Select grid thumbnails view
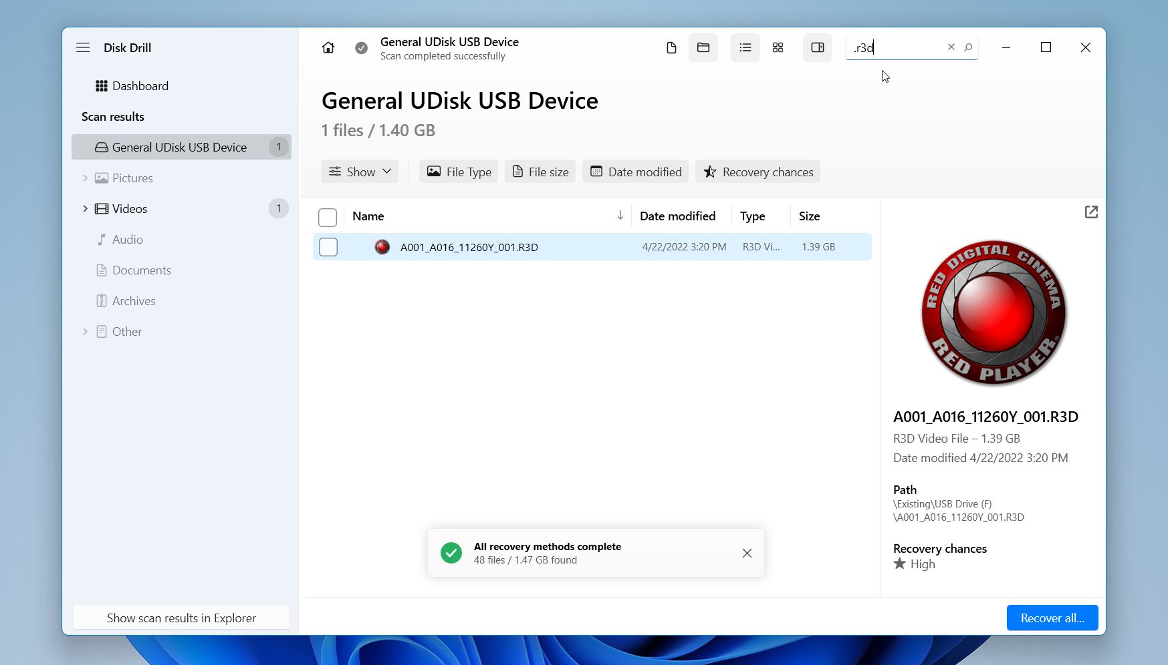Screen dimensions: 1168x665 point(778,47)
